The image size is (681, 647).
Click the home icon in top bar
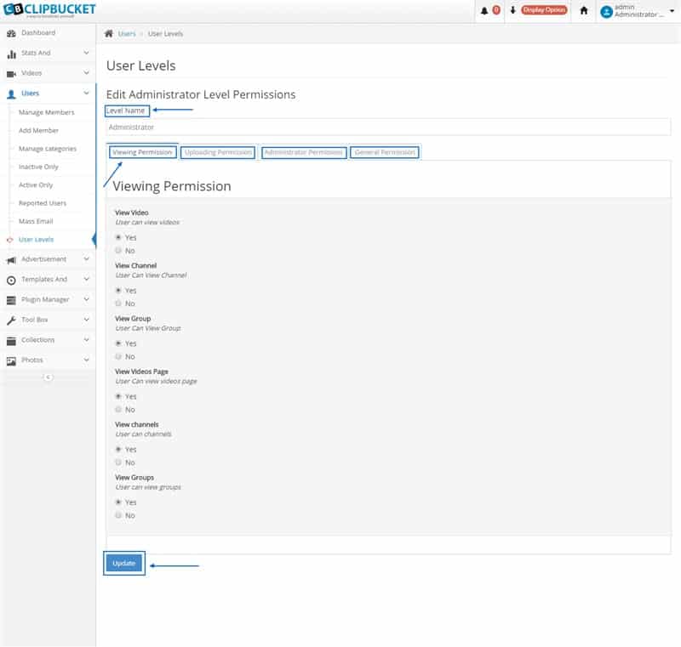point(584,11)
